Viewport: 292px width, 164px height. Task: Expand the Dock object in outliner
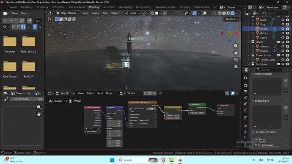[253, 20]
